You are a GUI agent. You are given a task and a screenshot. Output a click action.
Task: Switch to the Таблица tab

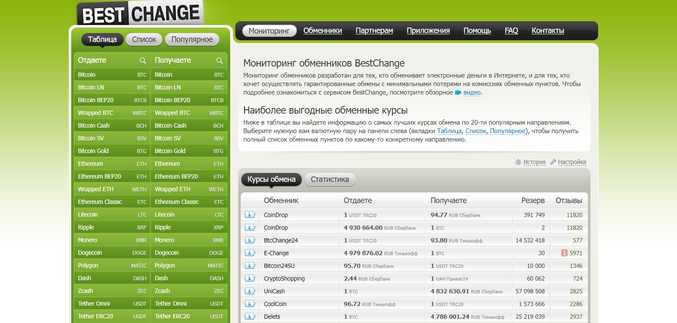(102, 39)
